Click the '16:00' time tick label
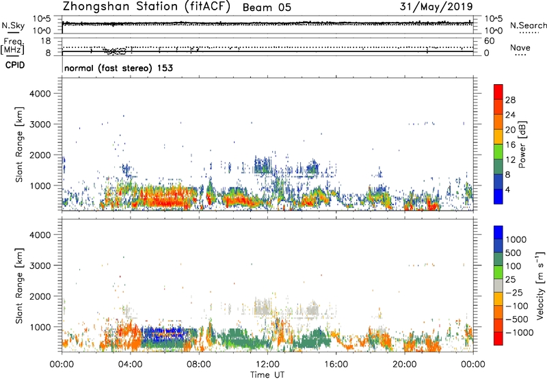 (336, 365)
